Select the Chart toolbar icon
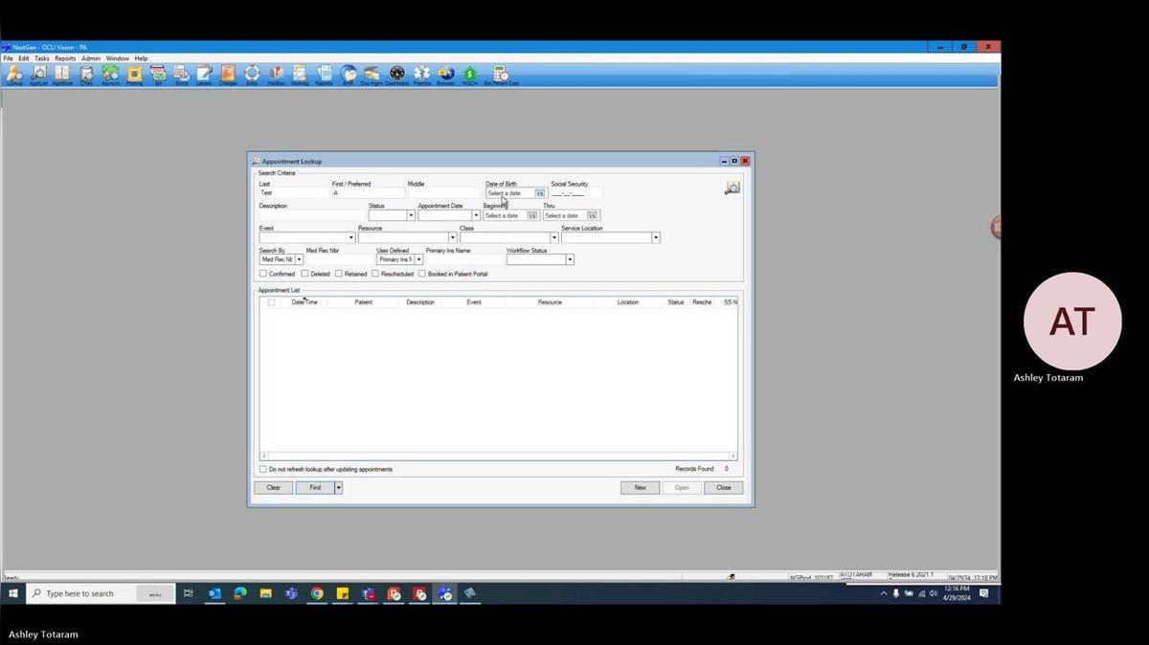Viewport: 1149px width, 645px height. tap(85, 75)
